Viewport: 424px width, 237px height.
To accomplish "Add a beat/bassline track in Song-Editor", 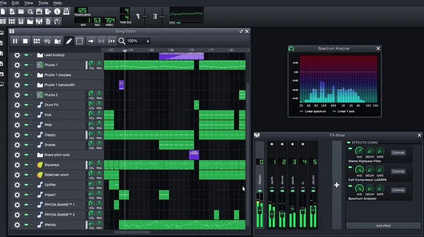I will tap(36, 41).
